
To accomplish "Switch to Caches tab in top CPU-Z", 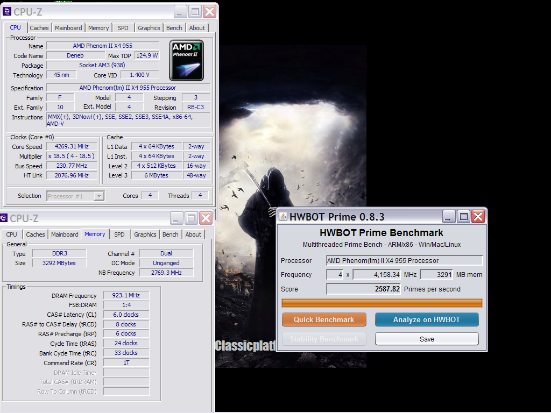I will [39, 28].
